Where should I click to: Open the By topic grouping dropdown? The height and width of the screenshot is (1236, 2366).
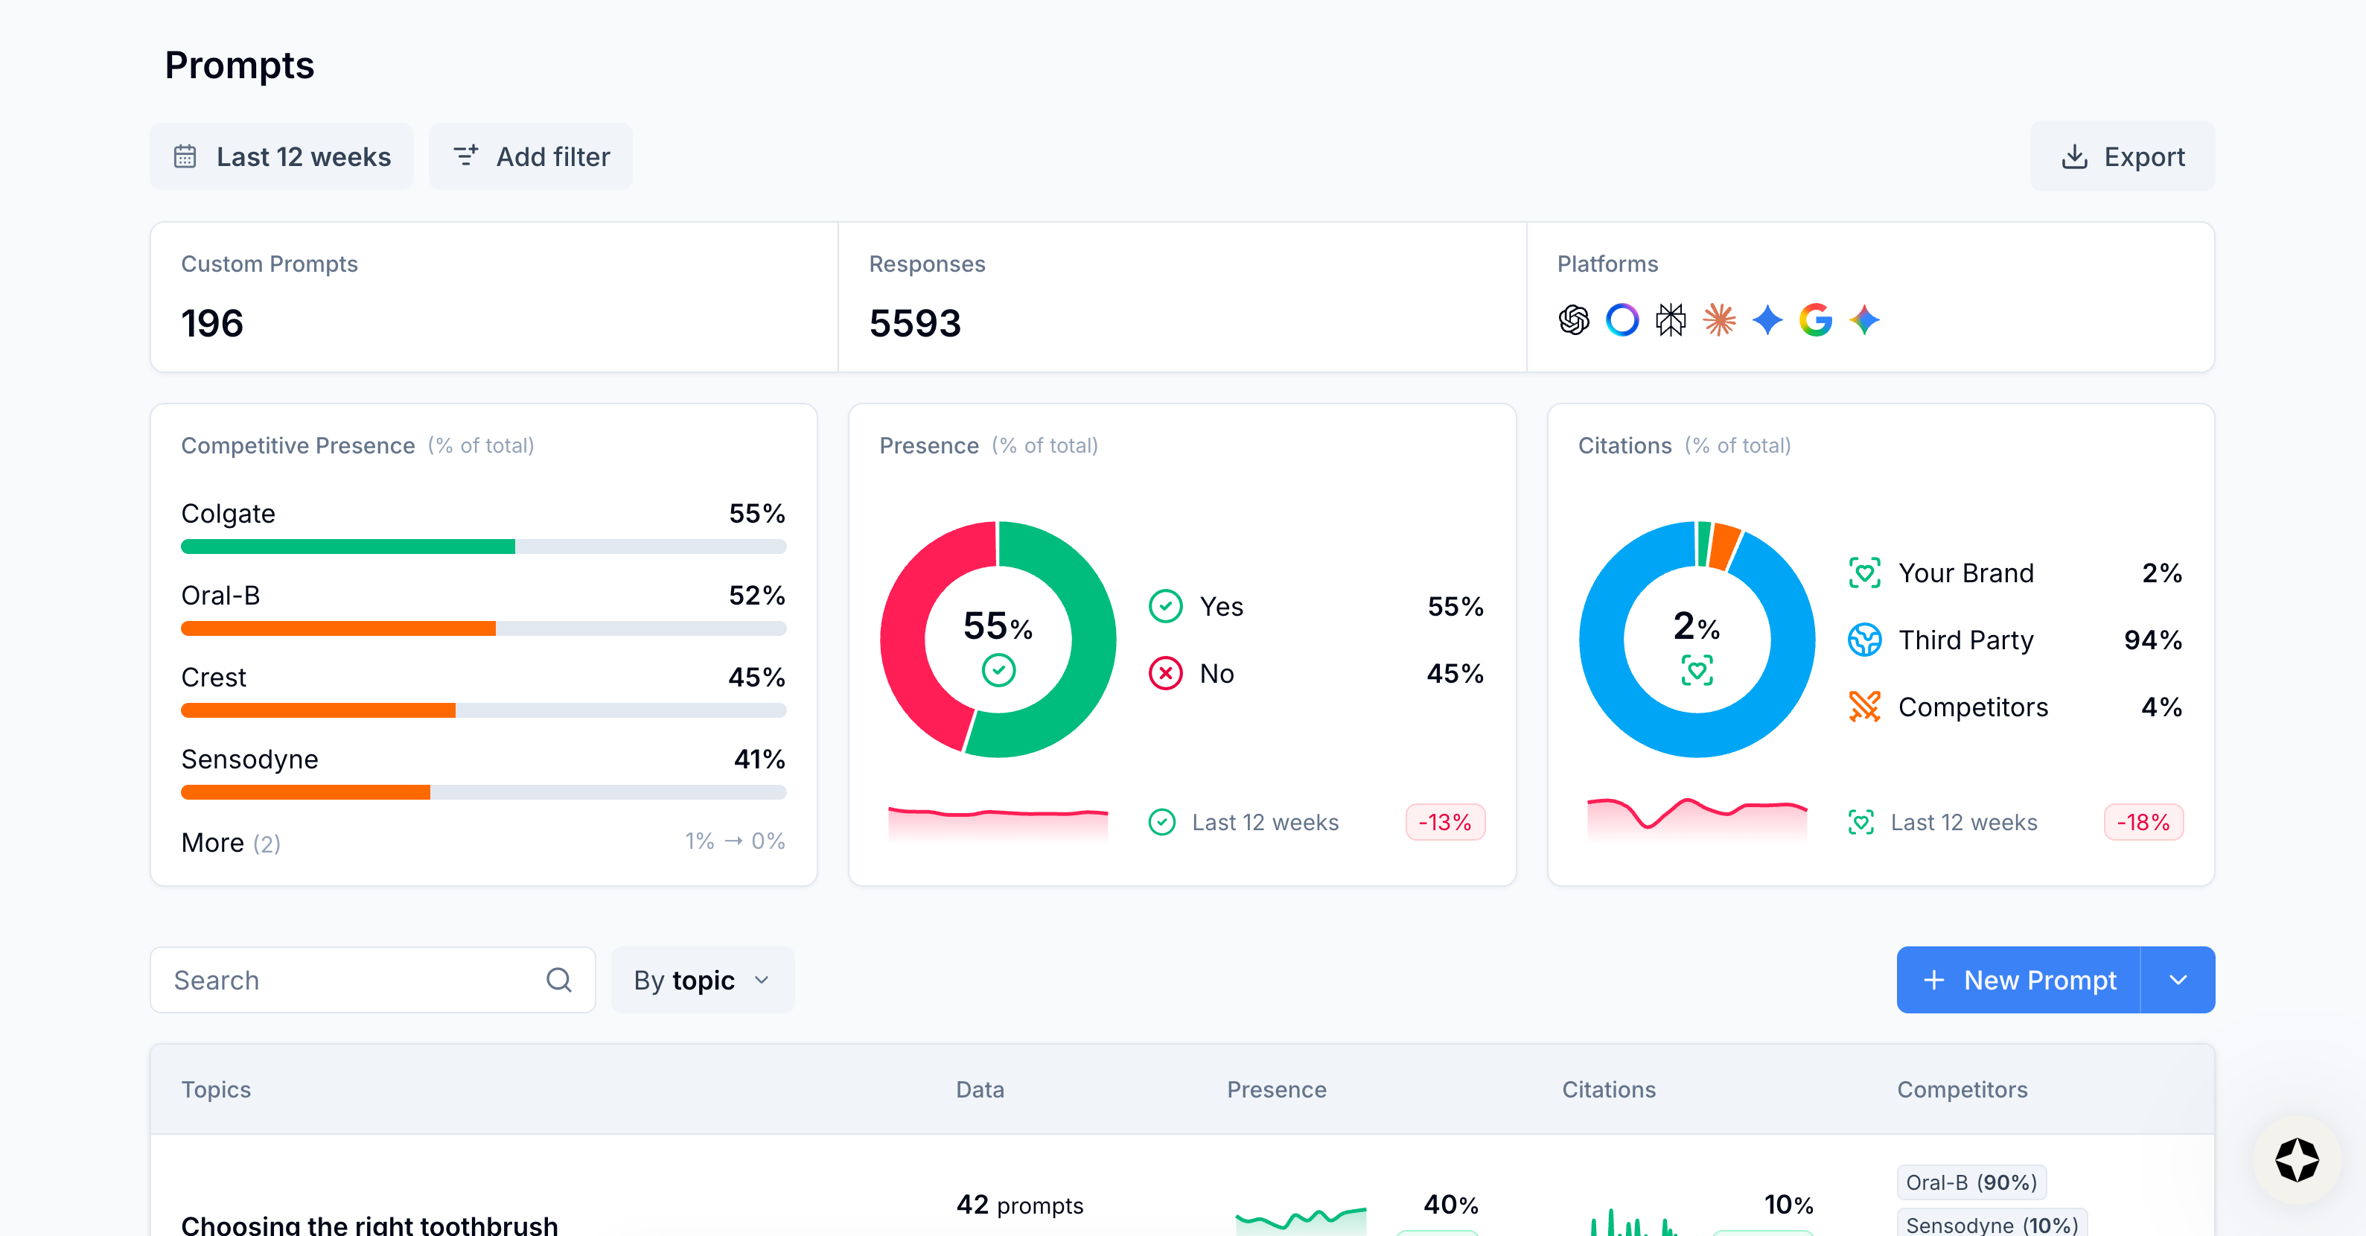pos(702,980)
